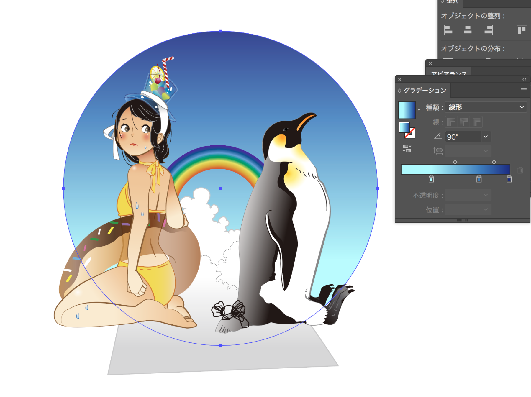This screenshot has width=531, height=397.
Task: Click the horizontal align left icon
Action: 448,30
